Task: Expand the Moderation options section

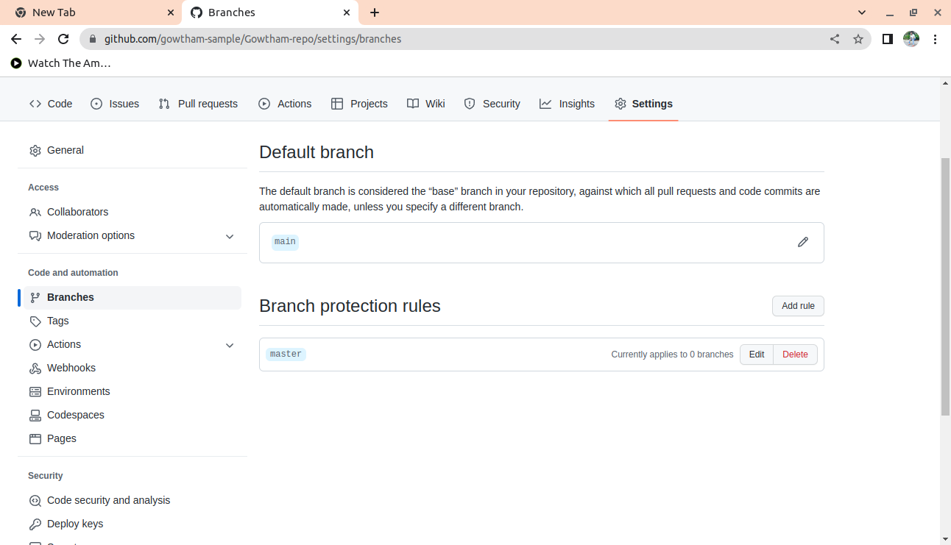Action: point(230,236)
